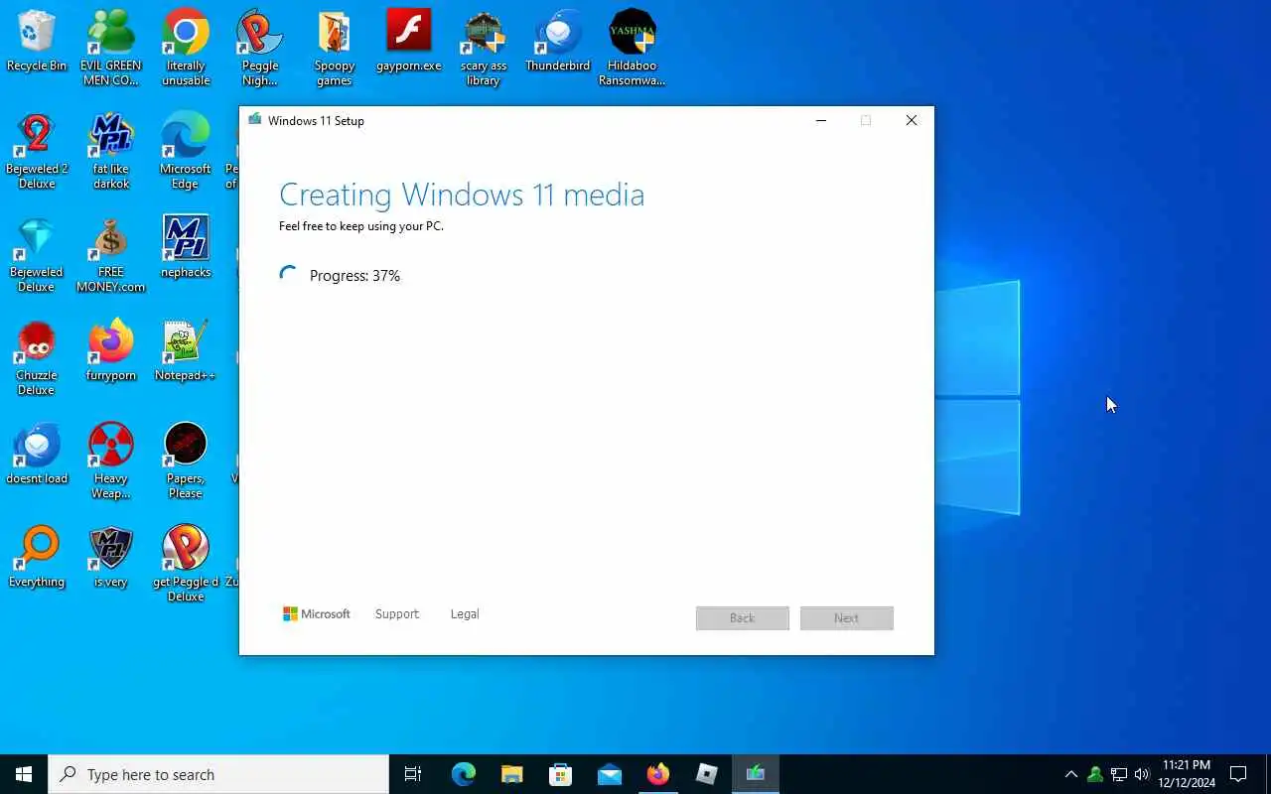Close the Windows 11 Setup window

point(912,120)
